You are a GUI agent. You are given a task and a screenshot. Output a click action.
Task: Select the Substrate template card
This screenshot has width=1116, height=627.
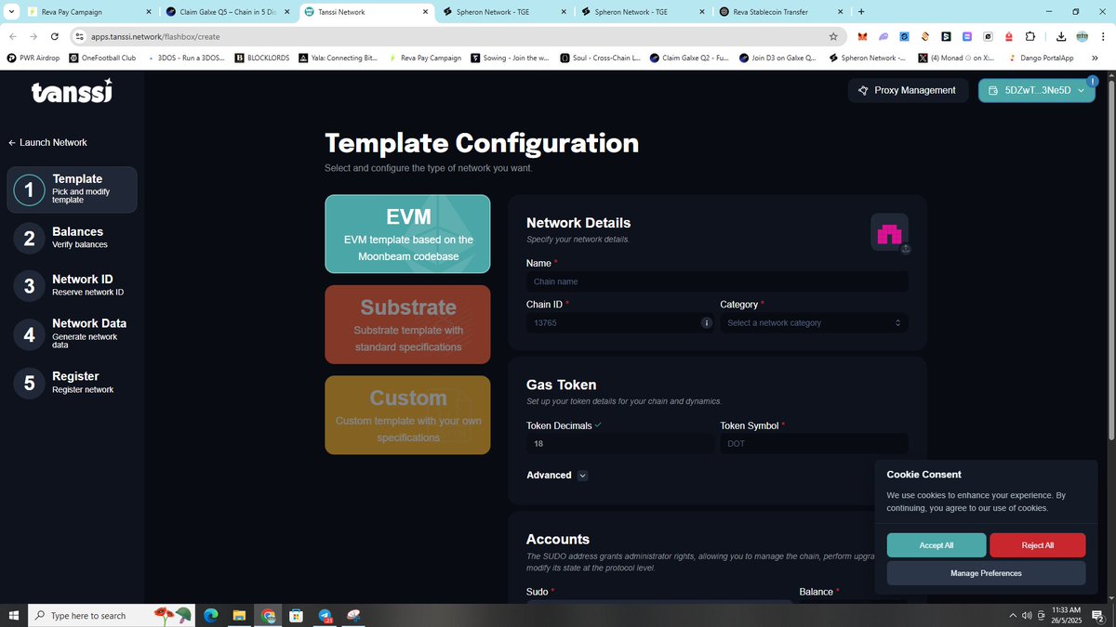click(x=407, y=324)
